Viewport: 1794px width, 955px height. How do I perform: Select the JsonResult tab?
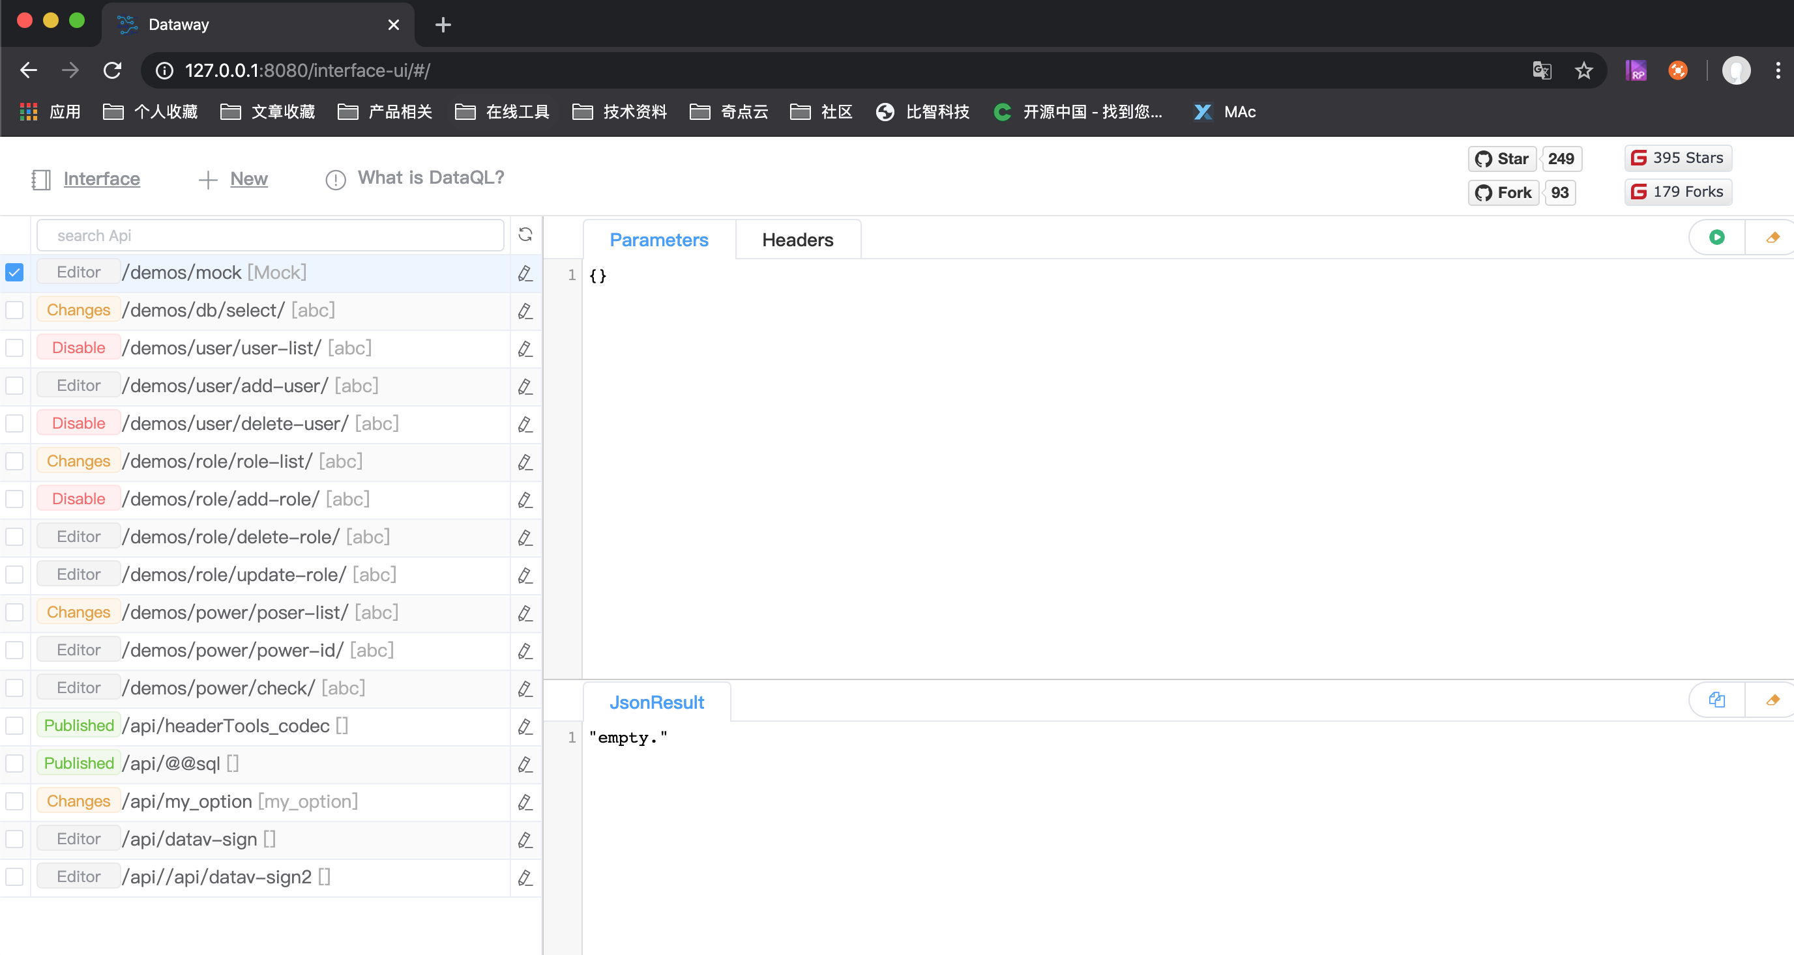point(656,702)
